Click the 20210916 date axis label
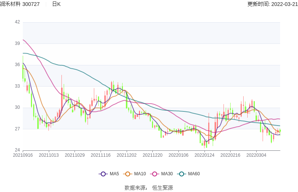Image resolution: width=298 pixels, height=192 pixels. click(x=23, y=155)
